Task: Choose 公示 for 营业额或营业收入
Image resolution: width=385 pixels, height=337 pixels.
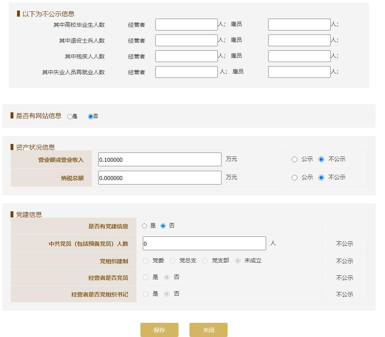Action: (x=295, y=159)
